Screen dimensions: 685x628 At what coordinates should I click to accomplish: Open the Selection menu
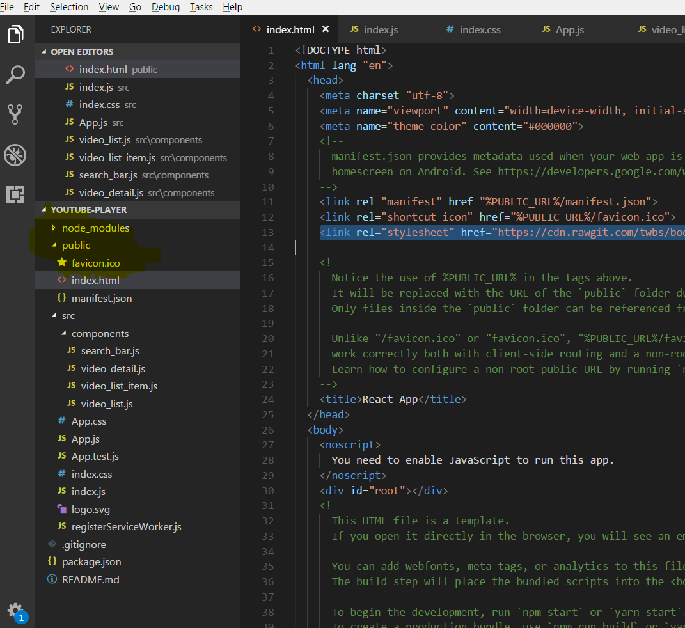pyautogui.click(x=69, y=7)
